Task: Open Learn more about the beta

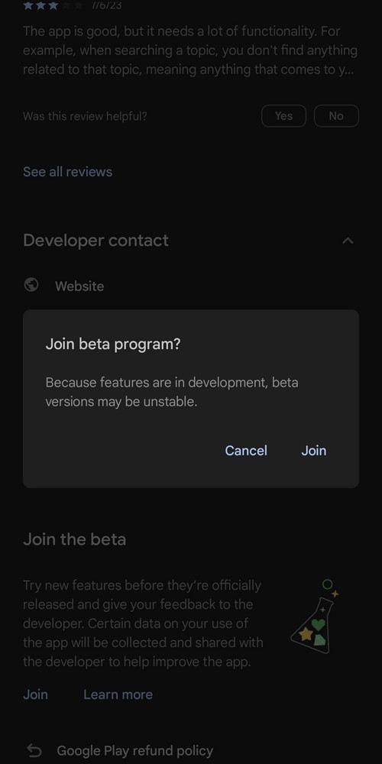Action: click(x=118, y=694)
